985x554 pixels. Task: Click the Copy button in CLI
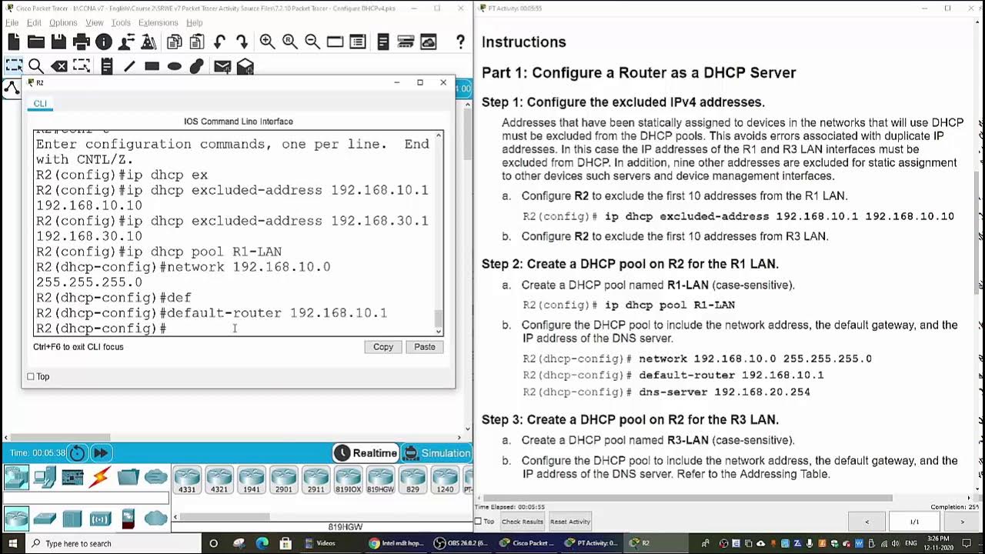383,347
